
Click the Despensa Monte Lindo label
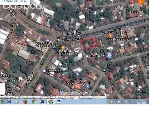pos(79,83)
